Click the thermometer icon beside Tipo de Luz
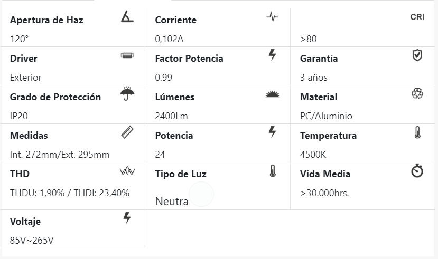The image size is (438, 259). point(273,170)
